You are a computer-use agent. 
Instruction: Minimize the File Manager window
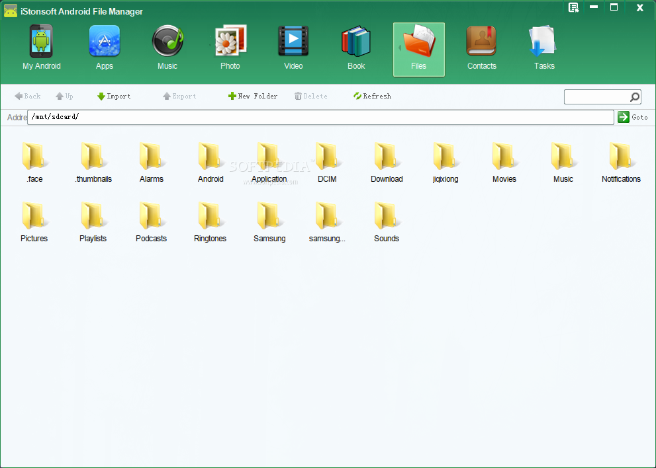[x=594, y=7]
